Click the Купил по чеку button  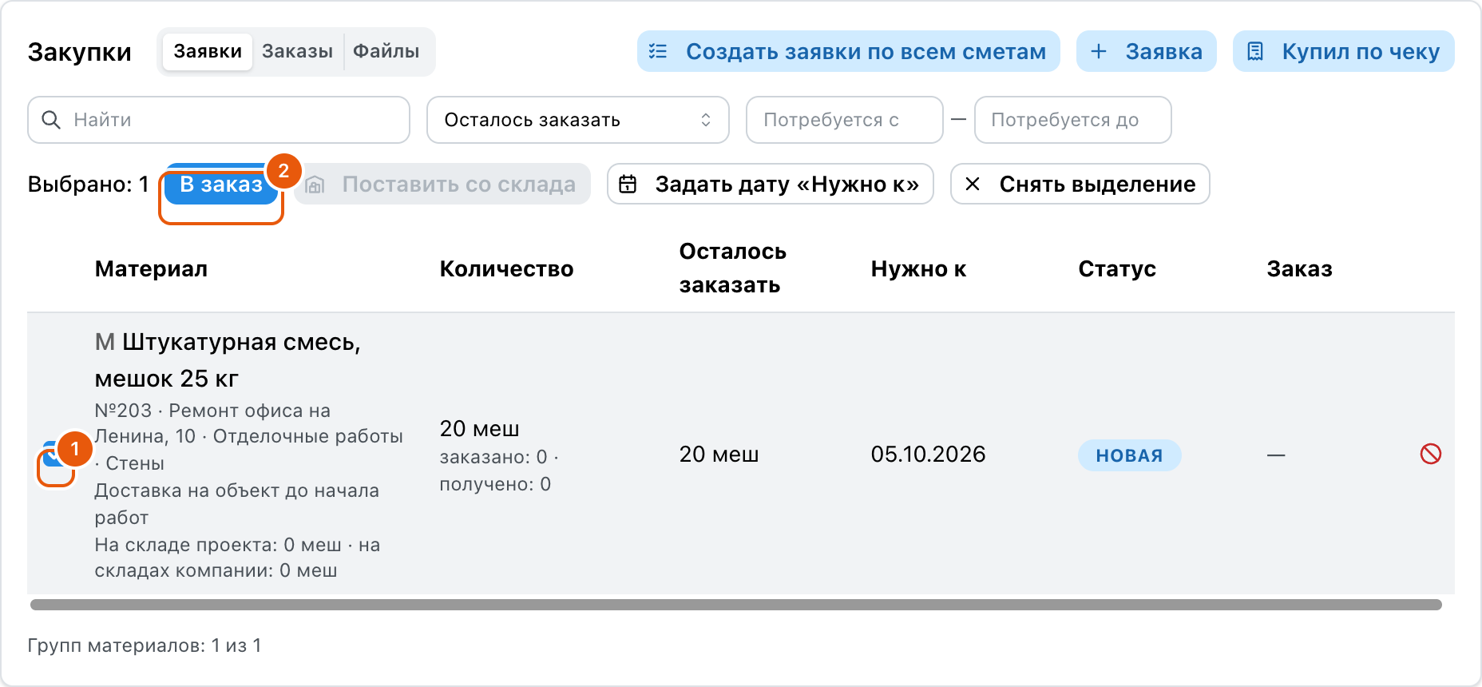click(x=1343, y=51)
